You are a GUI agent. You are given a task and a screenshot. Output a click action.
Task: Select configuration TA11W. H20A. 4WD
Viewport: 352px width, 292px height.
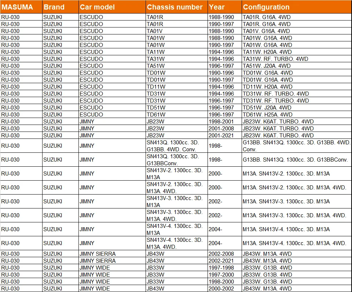coord(297,52)
